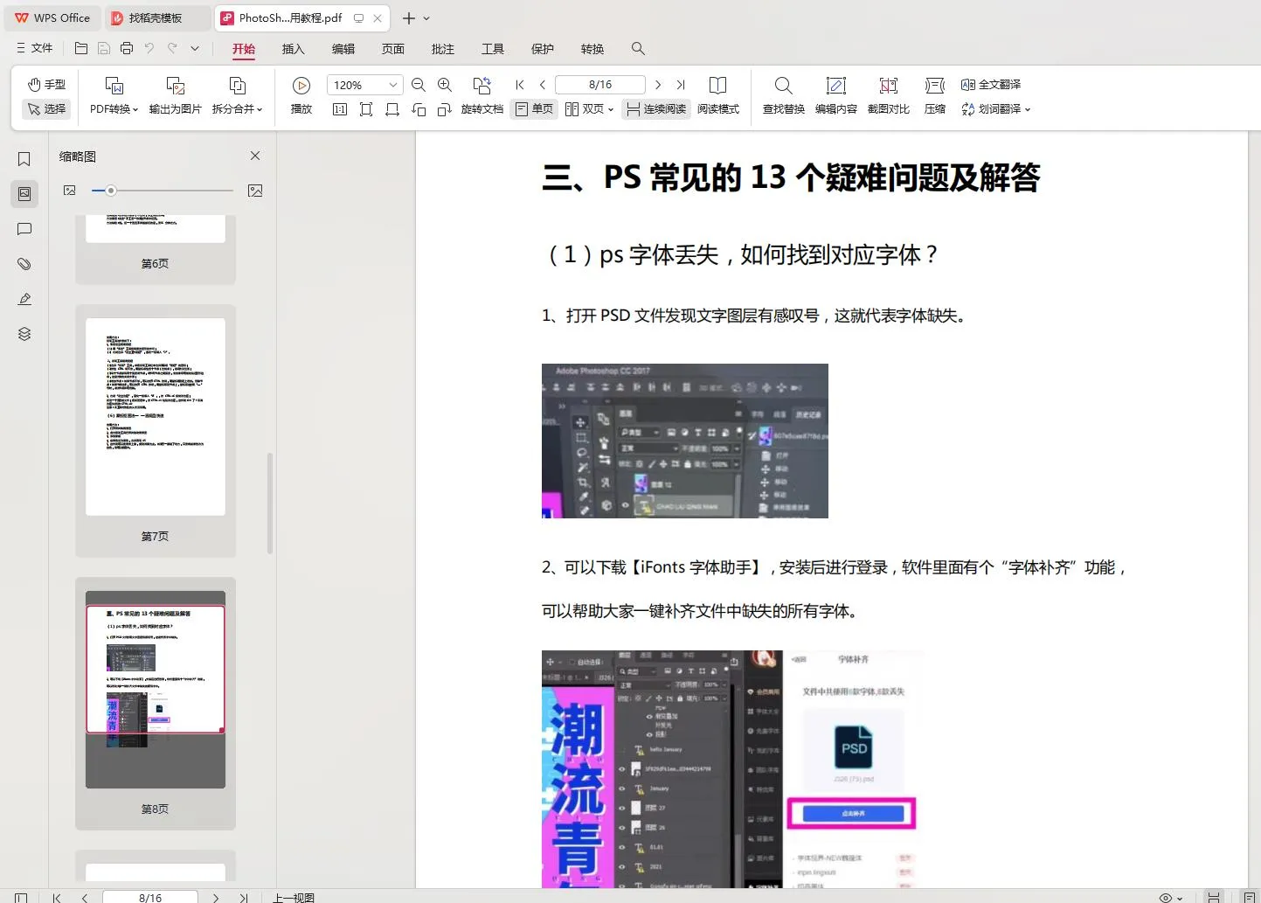
Task: Go to previous page in toolbar
Action: pyautogui.click(x=543, y=85)
